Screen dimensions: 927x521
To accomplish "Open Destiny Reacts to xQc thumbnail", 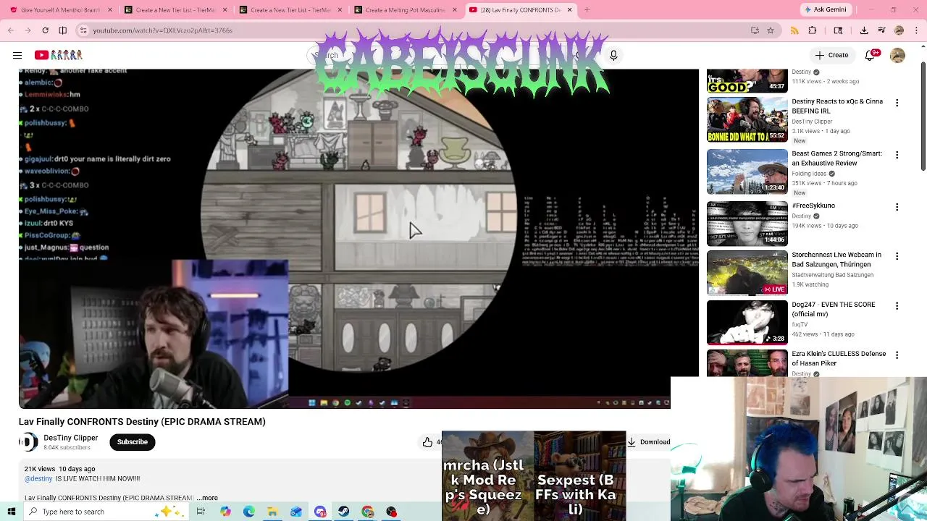I will click(x=747, y=119).
